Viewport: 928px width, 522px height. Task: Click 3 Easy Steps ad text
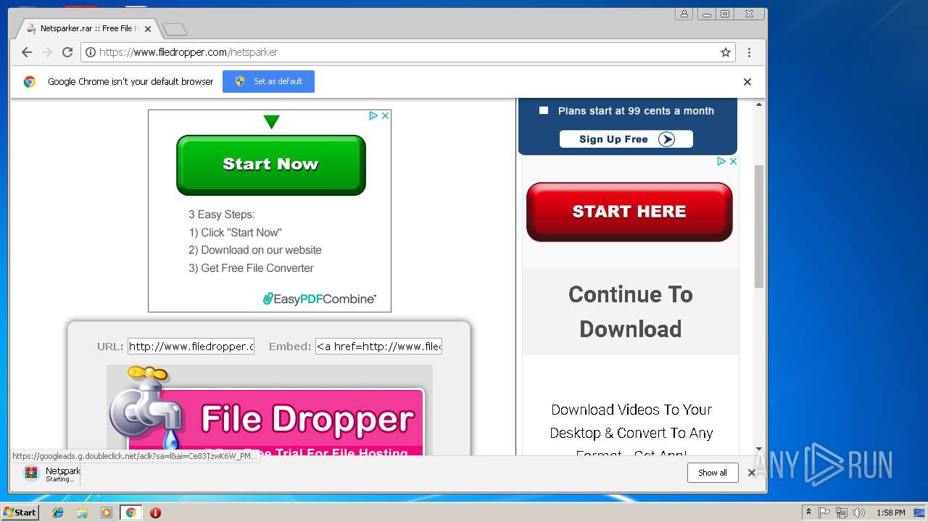pos(222,215)
